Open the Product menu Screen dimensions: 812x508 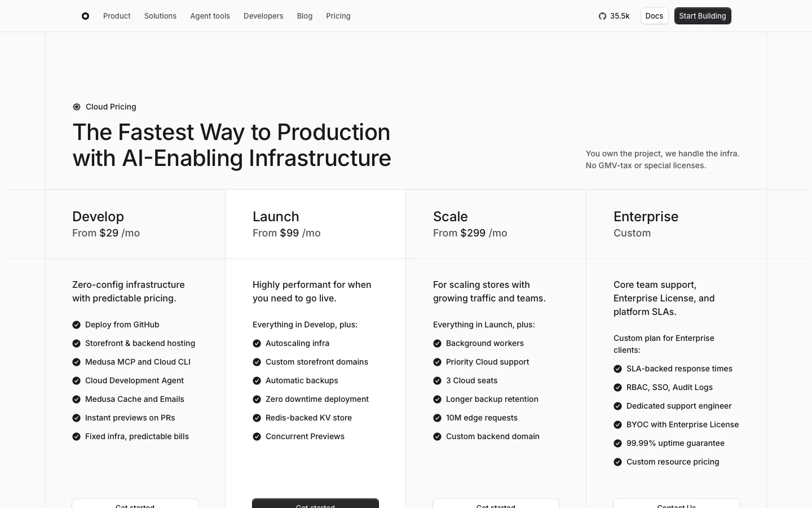[x=117, y=16]
